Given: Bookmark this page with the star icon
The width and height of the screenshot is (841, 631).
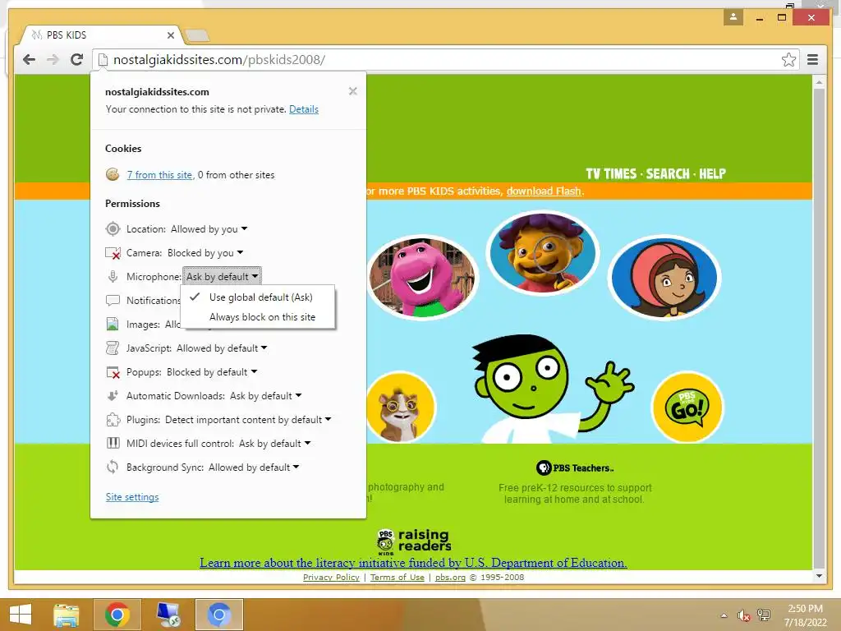Looking at the screenshot, I should pos(788,59).
